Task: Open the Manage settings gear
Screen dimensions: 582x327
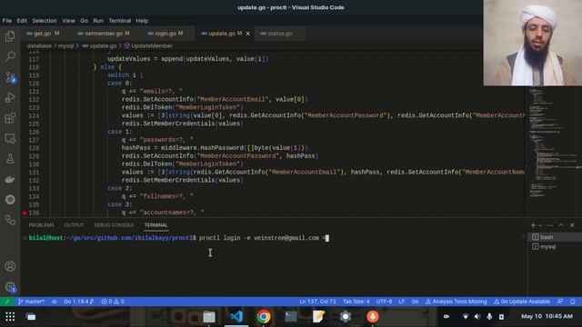Action: [x=10, y=287]
